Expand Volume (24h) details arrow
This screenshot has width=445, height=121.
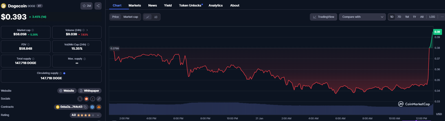pyautogui.click(x=87, y=30)
